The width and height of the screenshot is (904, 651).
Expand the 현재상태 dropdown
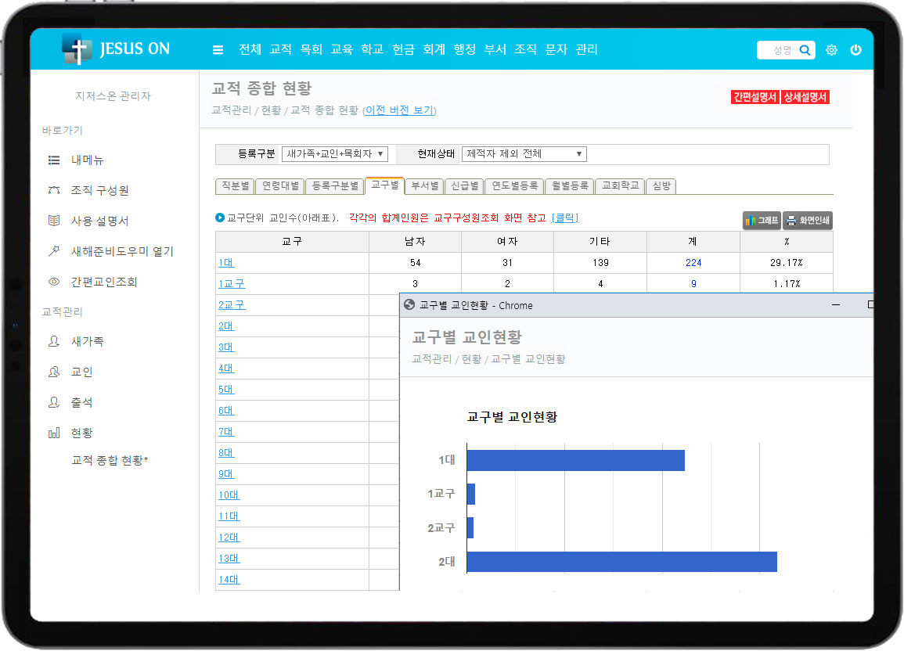coord(524,154)
